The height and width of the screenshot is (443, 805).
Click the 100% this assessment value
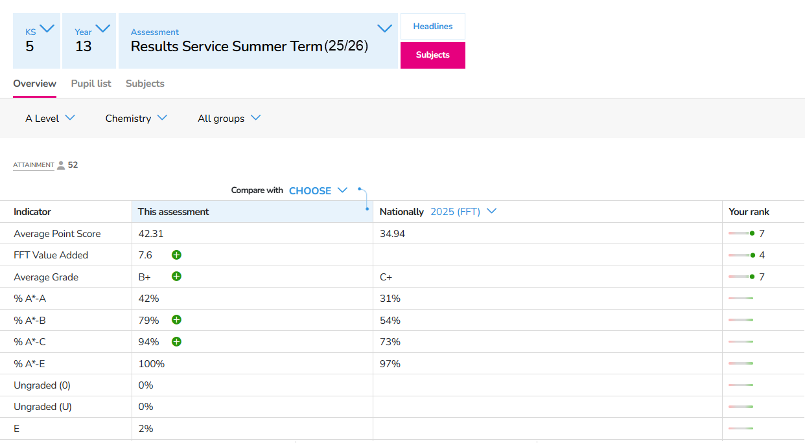tap(152, 364)
